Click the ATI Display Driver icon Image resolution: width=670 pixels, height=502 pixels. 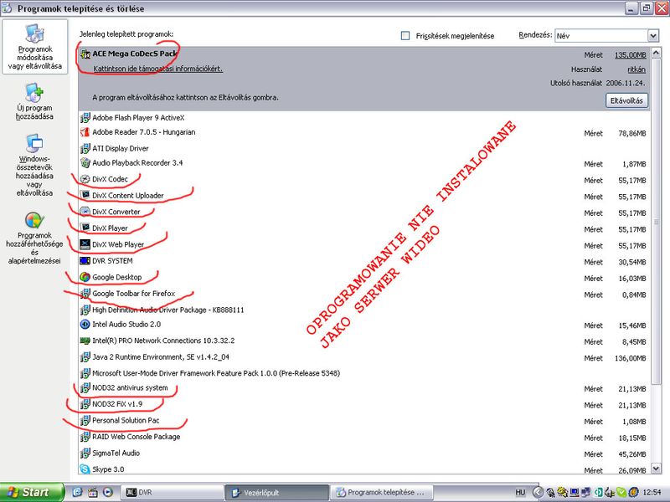[x=85, y=149]
